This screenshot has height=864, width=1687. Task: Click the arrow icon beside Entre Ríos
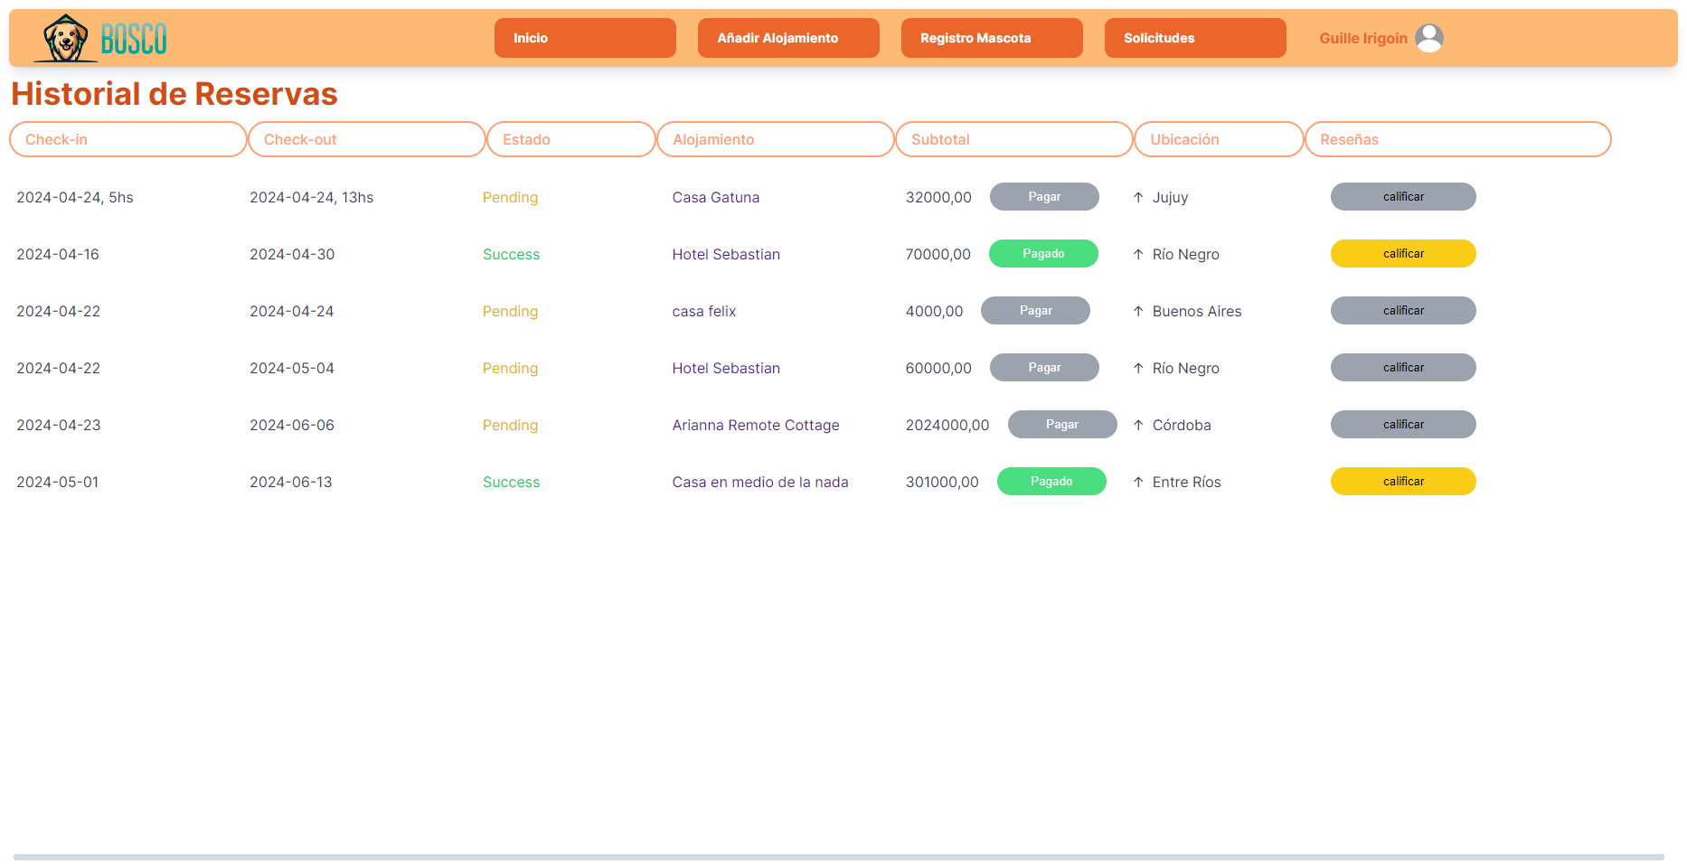click(1138, 482)
